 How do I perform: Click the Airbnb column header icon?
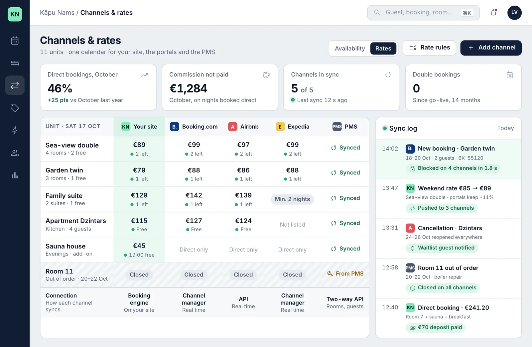[x=233, y=127]
